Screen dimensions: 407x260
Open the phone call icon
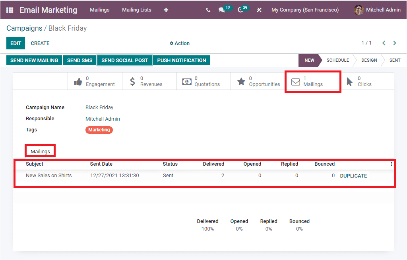click(208, 10)
